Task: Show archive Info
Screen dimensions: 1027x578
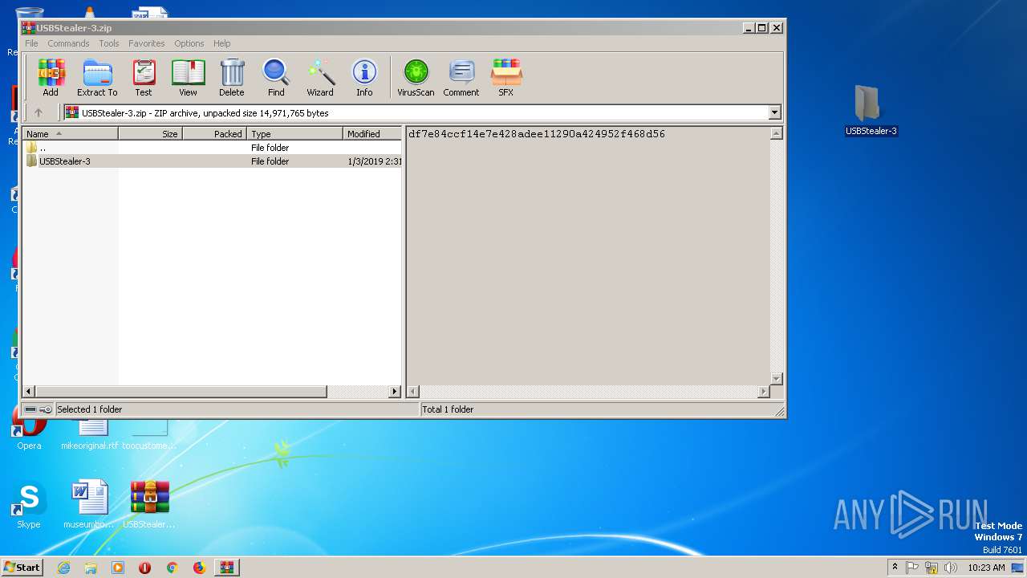Action: tap(364, 78)
